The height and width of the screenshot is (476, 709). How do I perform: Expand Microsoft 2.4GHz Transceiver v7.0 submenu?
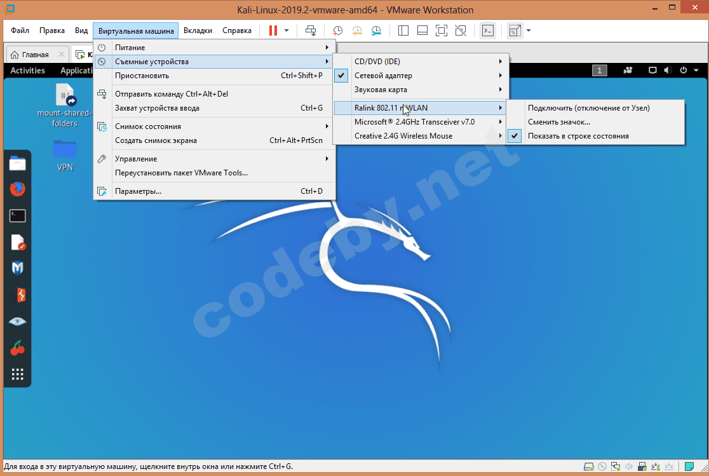(x=421, y=122)
